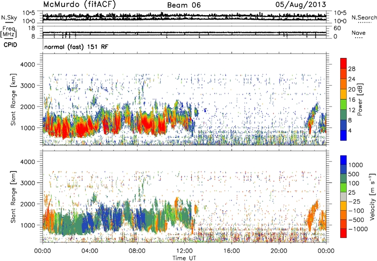The height and width of the screenshot is (261, 377).
Task: Click the 28 dB power colorbar label
Action: pyautogui.click(x=352, y=69)
